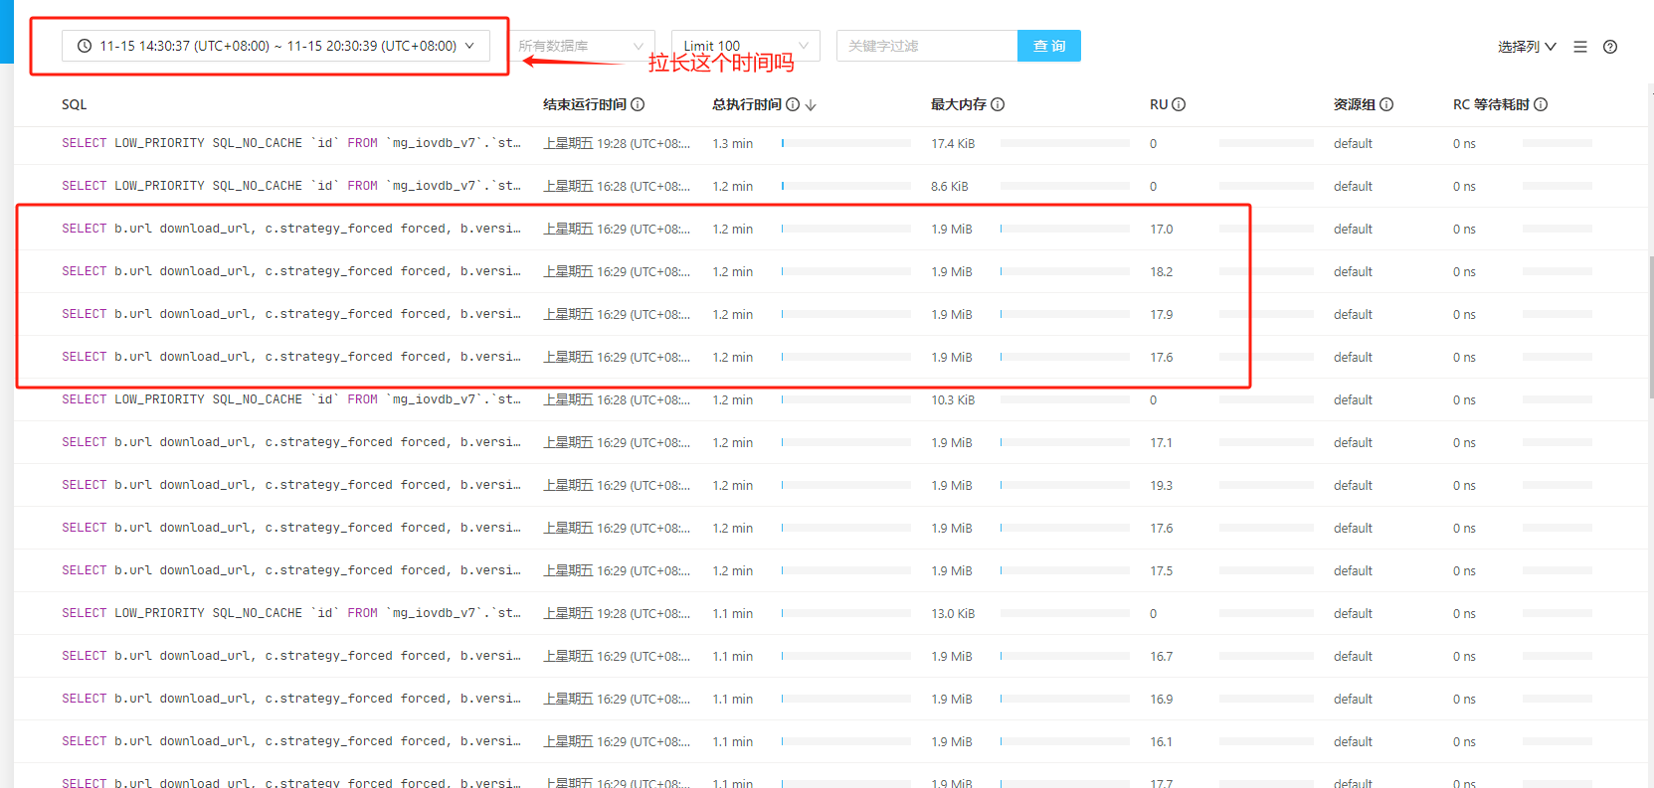
Task: Open the SQL statement in the RU 17.0 row
Action: point(291,229)
